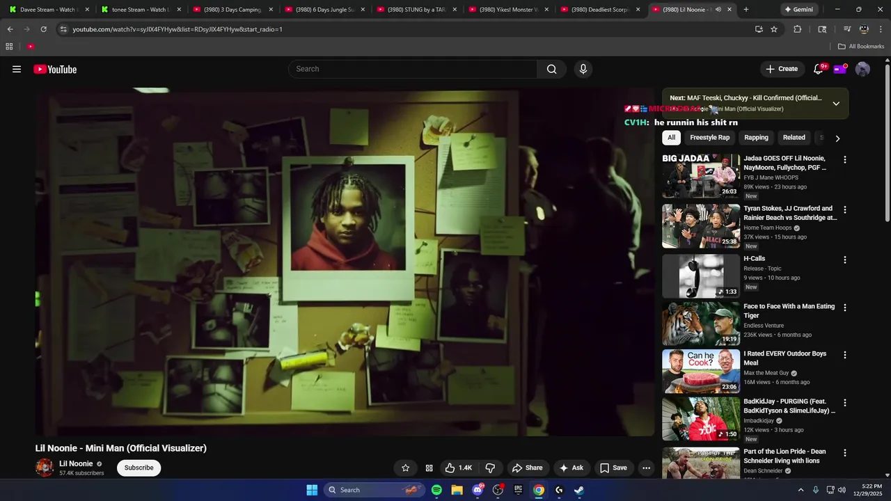Install app icon in address bar
Image resolution: width=891 pixels, height=501 pixels.
759,29
